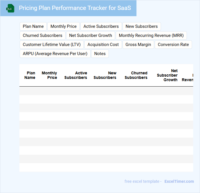This screenshot has width=200, height=193.
Task: Click the green XLS file icon
Action: (x=10, y=8)
